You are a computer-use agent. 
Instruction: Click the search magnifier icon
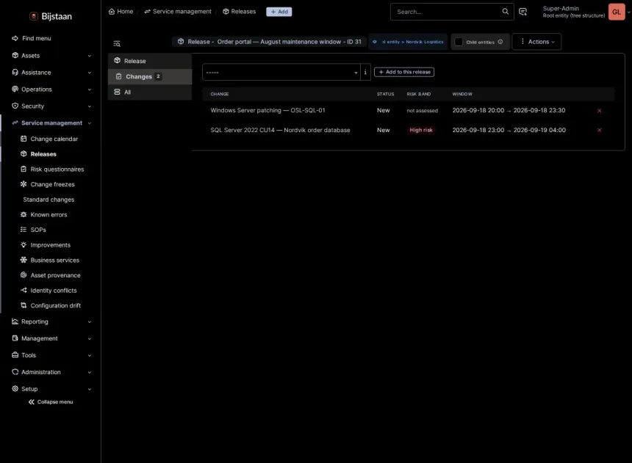tap(505, 11)
